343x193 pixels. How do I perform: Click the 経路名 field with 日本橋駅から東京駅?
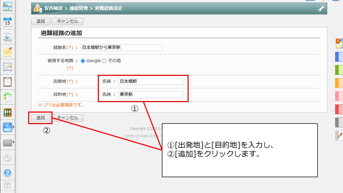122,48
